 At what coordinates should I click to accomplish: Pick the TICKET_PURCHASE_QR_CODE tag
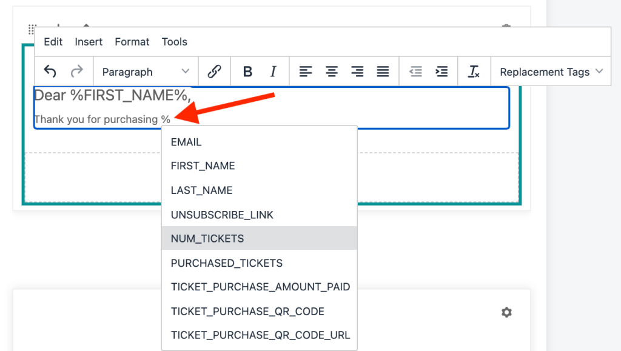(260, 312)
